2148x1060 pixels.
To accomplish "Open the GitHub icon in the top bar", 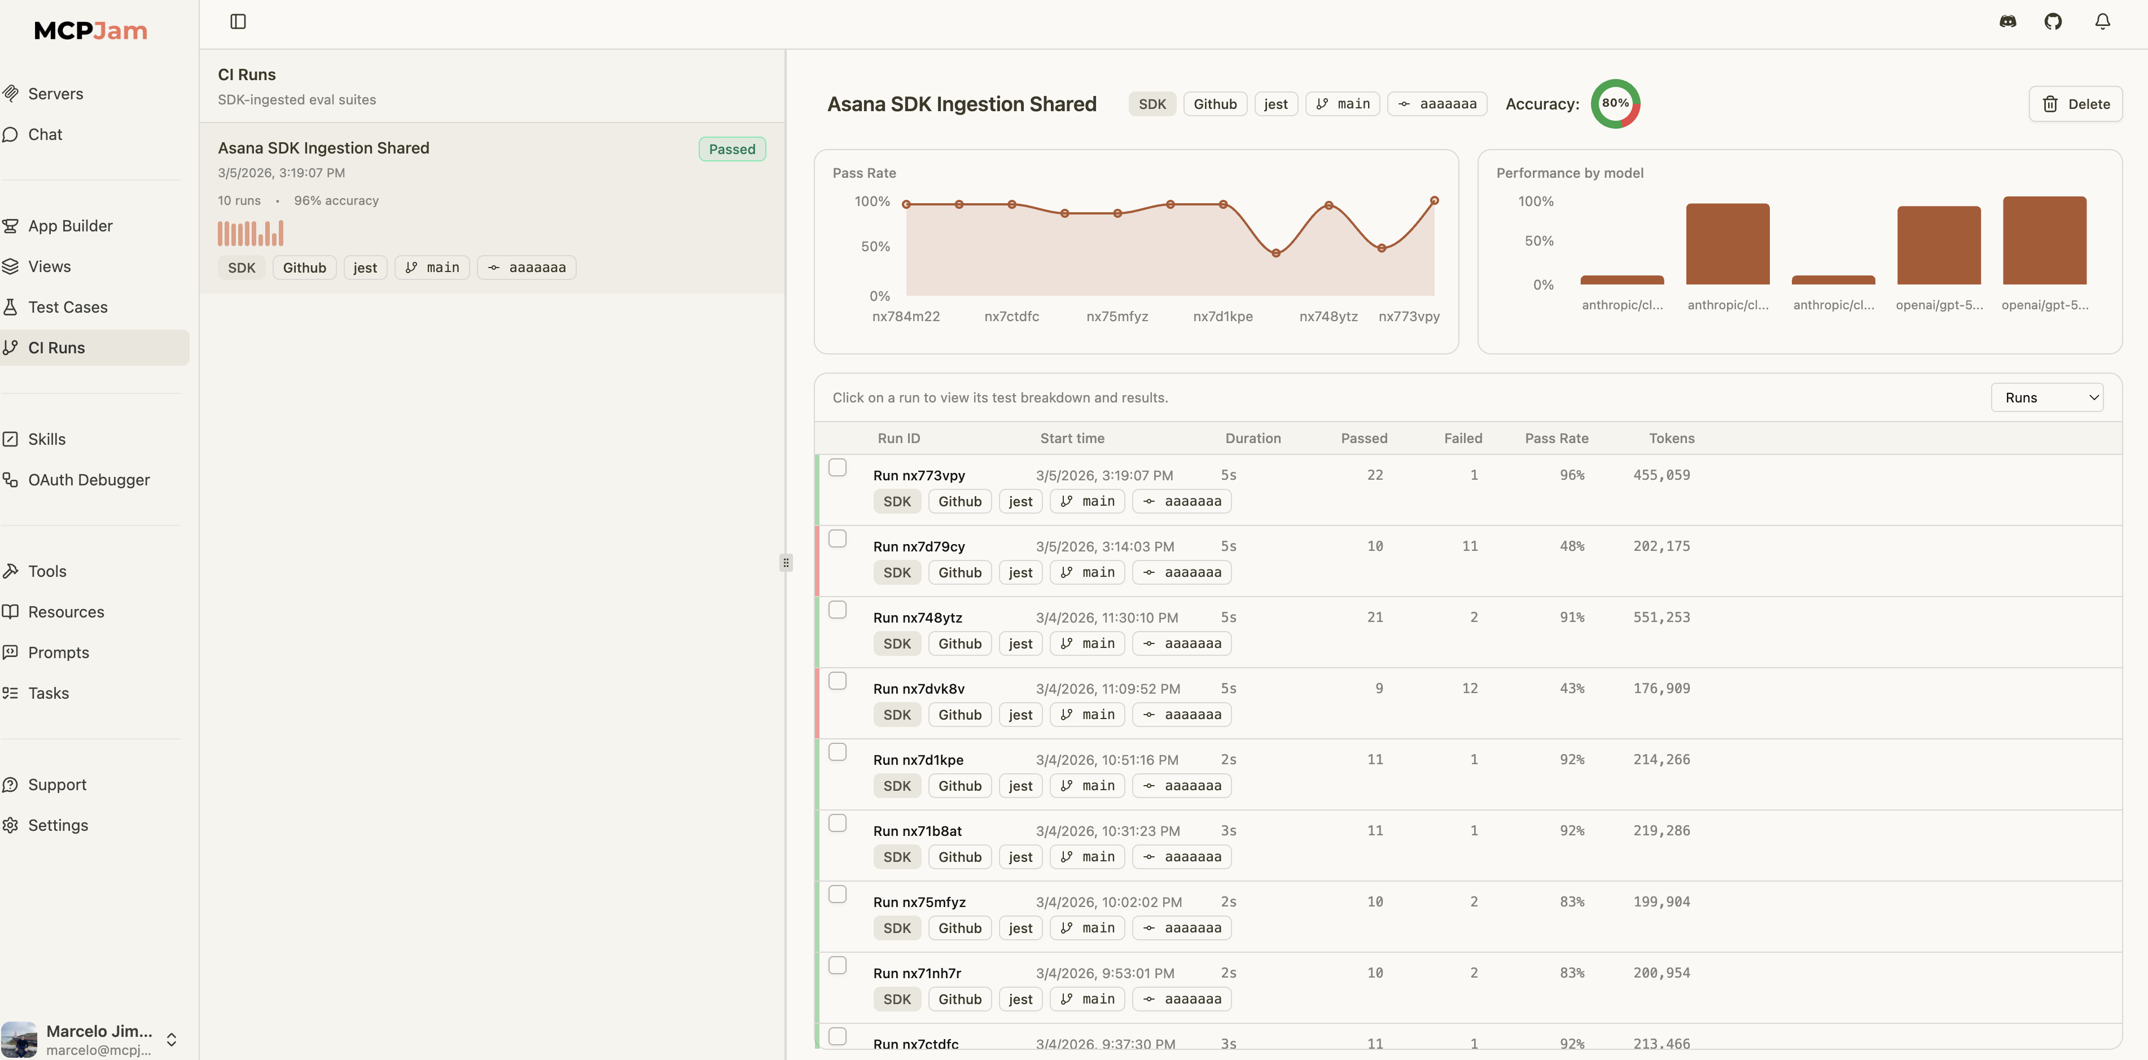I will pyautogui.click(x=2054, y=21).
